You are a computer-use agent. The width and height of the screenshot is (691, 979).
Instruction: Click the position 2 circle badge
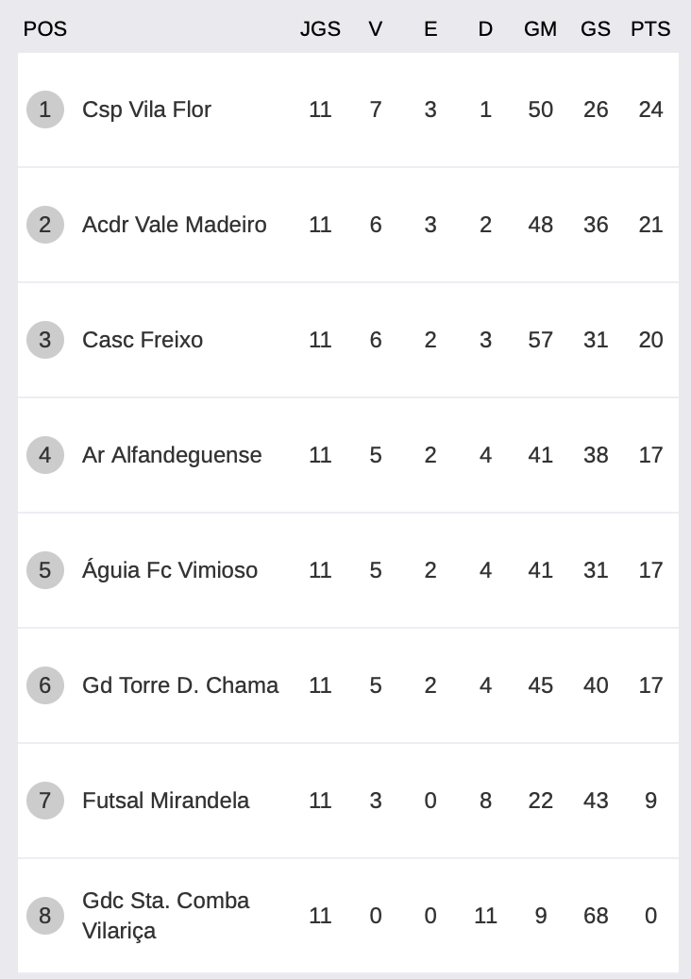(45, 225)
